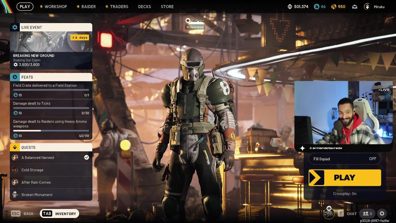The image size is (396, 223).
Task: Open the RAIDER tab
Action: pyautogui.click(x=86, y=7)
